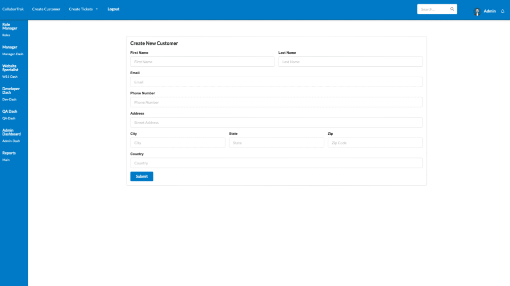Open the Dev-Dash sidebar link
Screen dimensions: 510x286
click(9, 99)
